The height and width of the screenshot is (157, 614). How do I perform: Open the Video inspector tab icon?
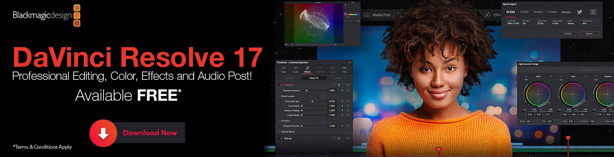point(283,69)
